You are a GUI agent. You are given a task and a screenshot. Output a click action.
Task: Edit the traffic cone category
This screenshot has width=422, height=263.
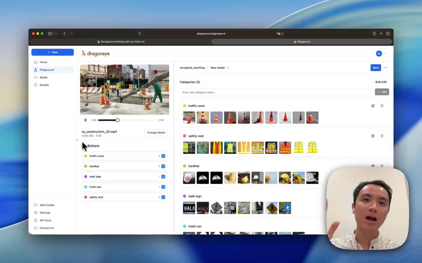pos(373,106)
